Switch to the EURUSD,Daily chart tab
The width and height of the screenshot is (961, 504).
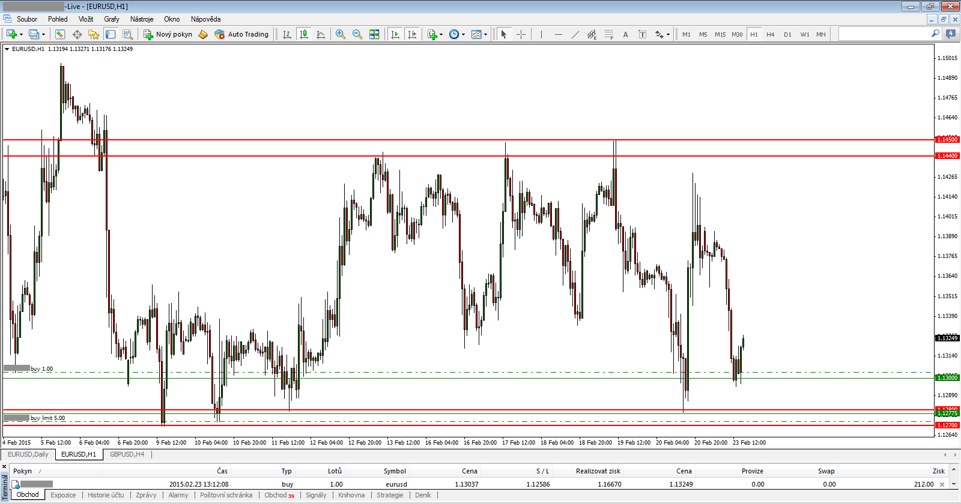28,454
